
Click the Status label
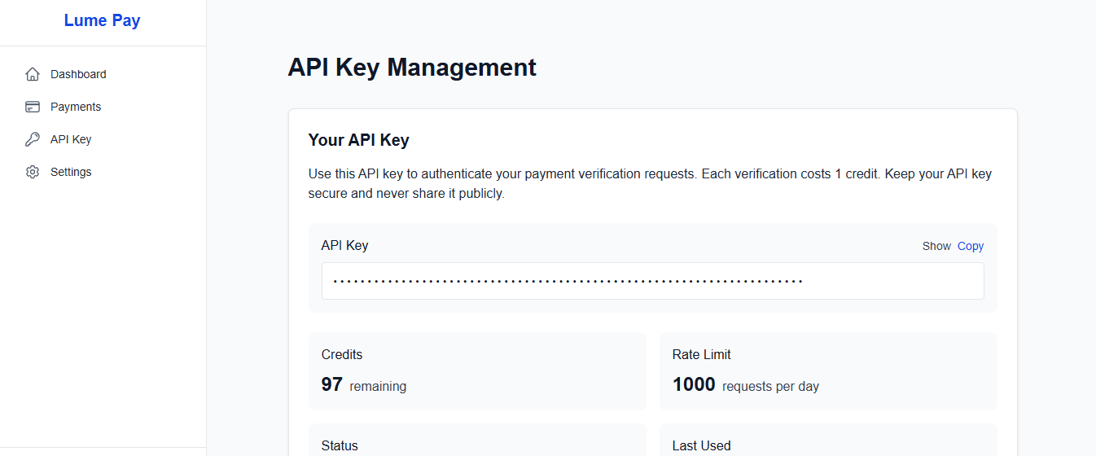(x=340, y=446)
